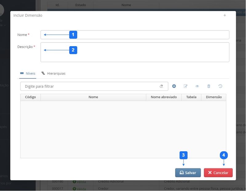This screenshot has width=246, height=191.
Task: Focus the Nome input field
Action: point(135,35)
